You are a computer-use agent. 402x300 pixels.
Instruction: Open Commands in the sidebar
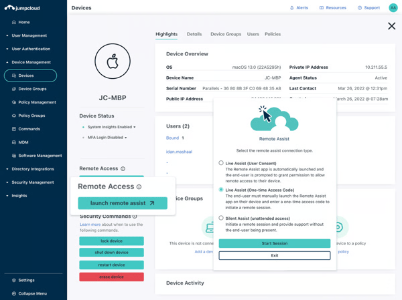pyautogui.click(x=26, y=129)
